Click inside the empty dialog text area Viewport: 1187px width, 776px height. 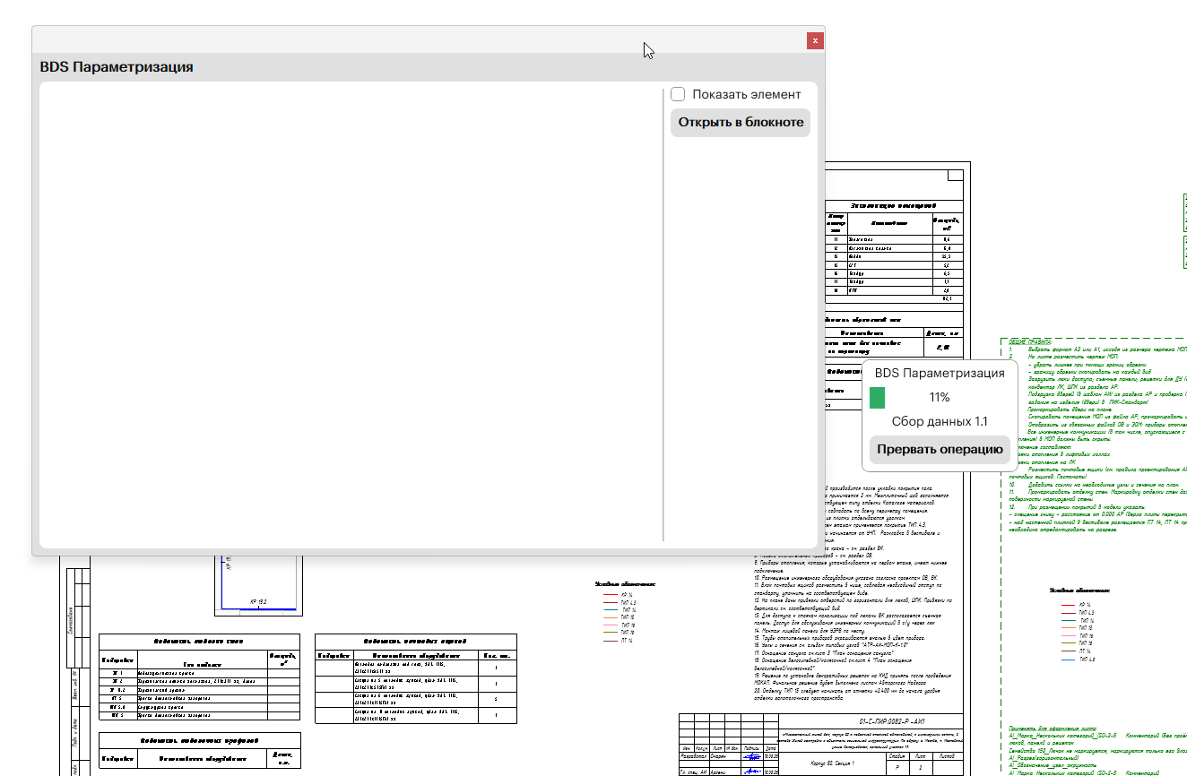tap(350, 314)
